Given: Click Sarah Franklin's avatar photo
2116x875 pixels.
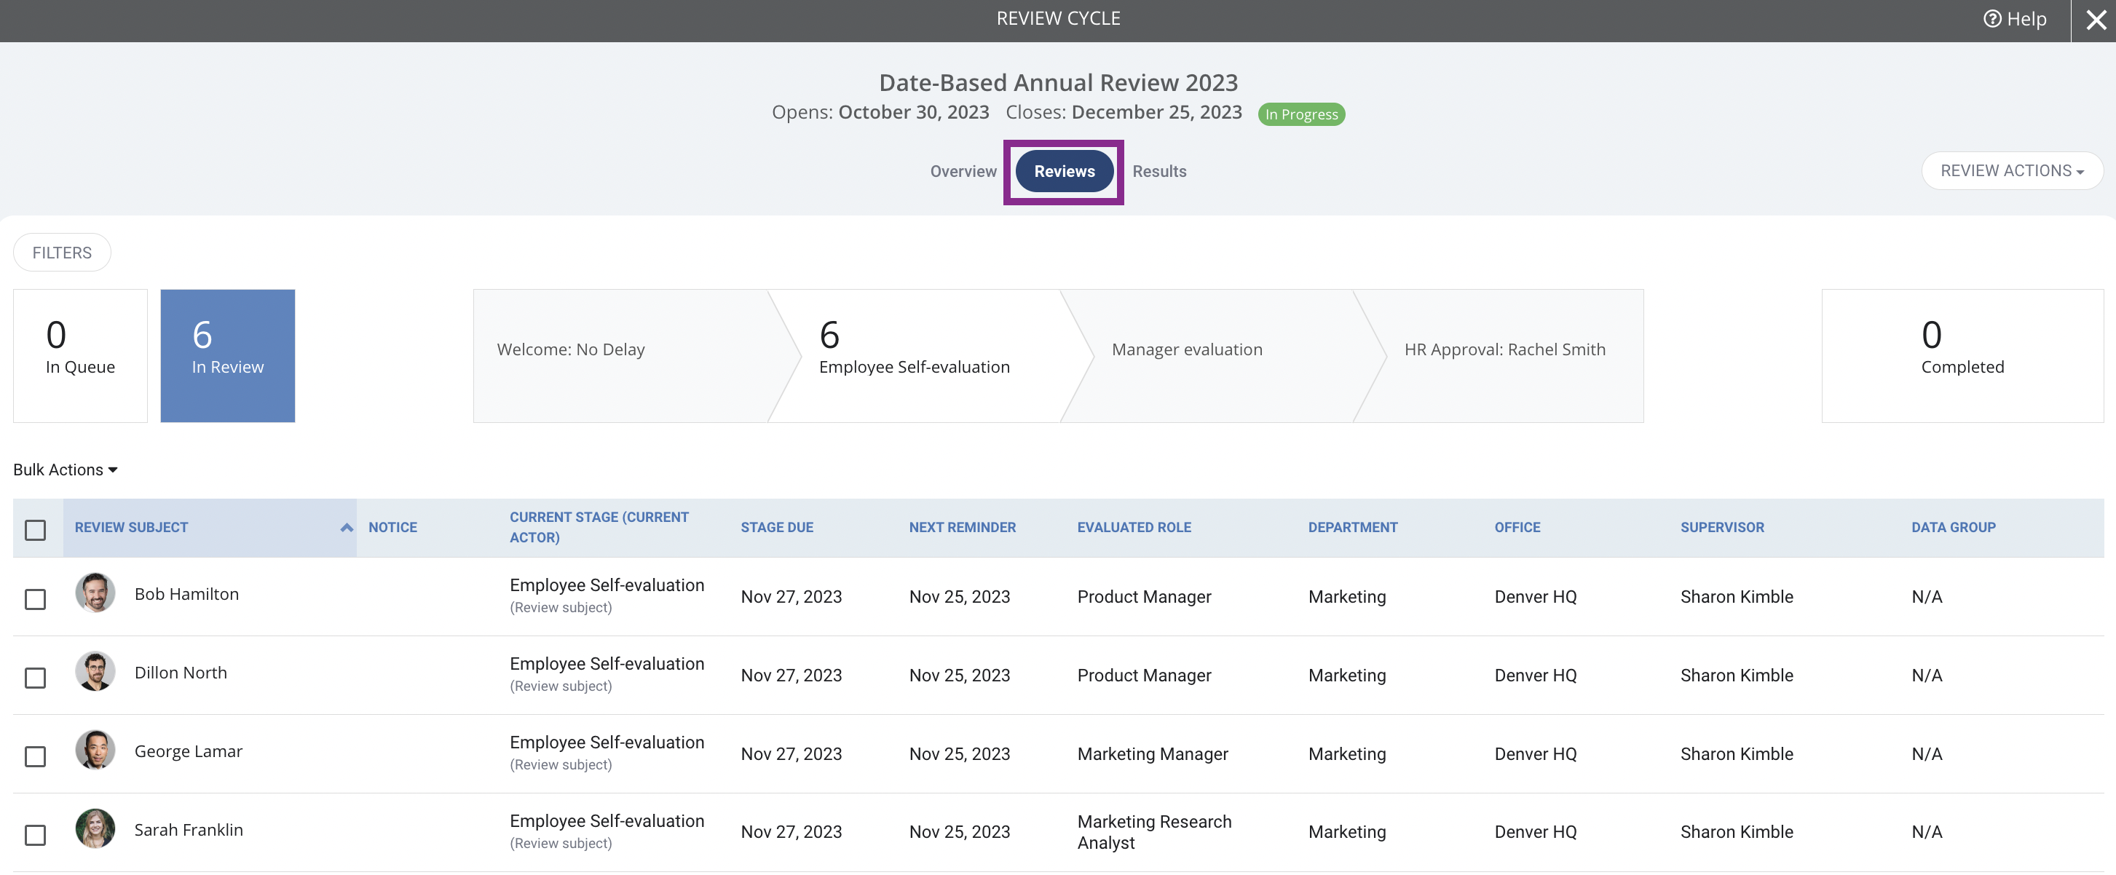Looking at the screenshot, I should (95, 829).
